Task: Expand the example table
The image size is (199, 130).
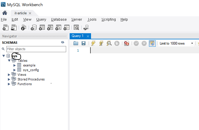Action: pos(14,65)
